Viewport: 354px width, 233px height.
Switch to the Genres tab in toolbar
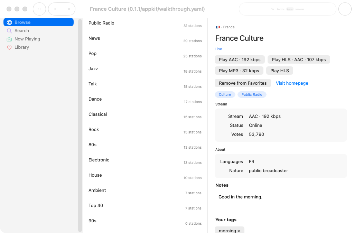[x=290, y=9]
